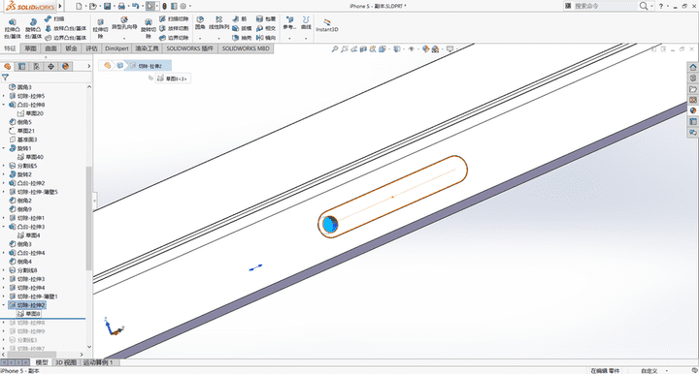
Task: Collapse the selected 切除-拉伸2 tree node
Action: (x=4, y=305)
